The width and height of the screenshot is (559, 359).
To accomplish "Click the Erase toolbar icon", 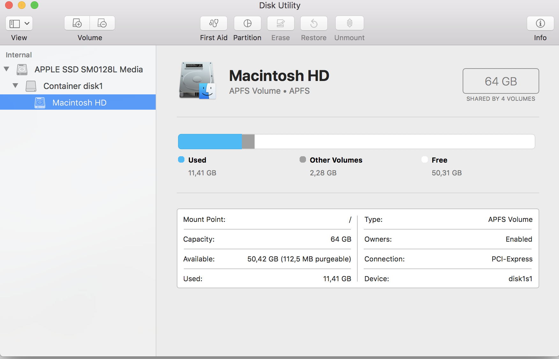I will (x=280, y=23).
